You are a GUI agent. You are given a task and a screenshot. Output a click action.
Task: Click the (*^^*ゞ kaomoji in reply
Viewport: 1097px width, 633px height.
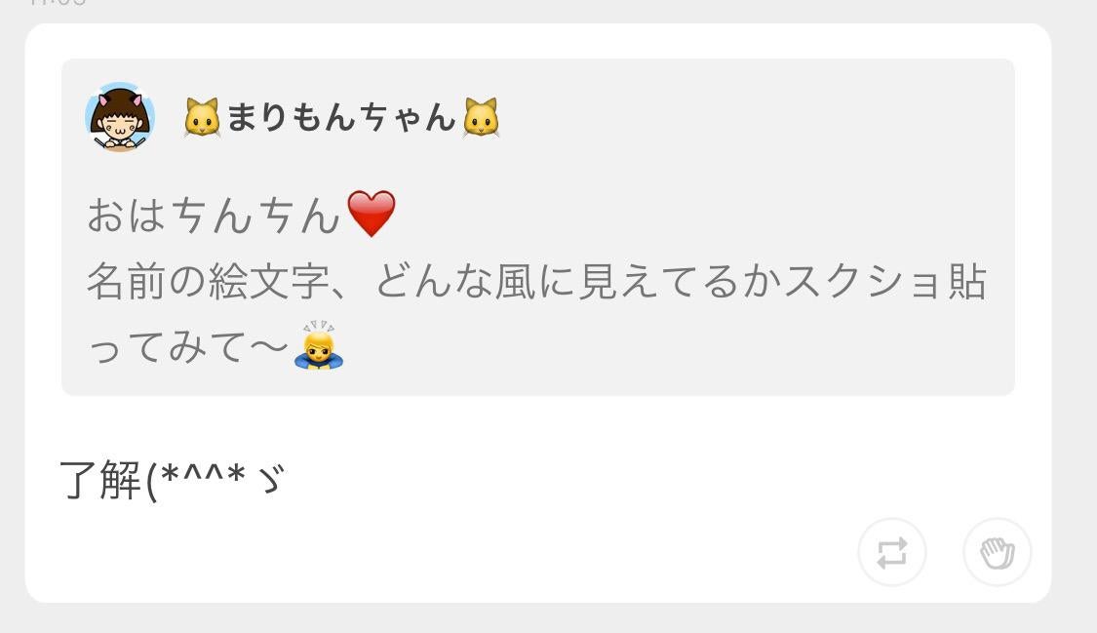click(x=215, y=481)
